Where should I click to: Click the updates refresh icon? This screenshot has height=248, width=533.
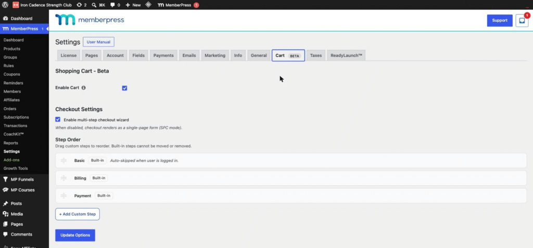(x=79, y=5)
